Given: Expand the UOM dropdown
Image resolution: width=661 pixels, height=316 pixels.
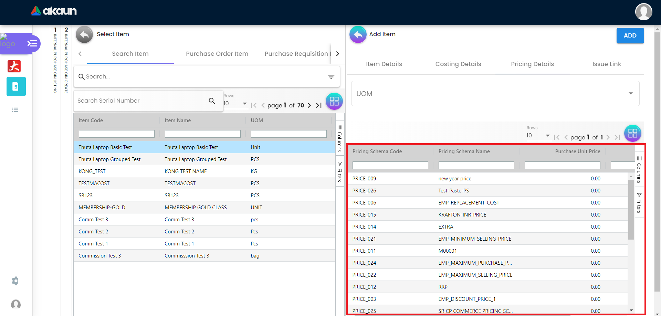Looking at the screenshot, I should click(495, 94).
